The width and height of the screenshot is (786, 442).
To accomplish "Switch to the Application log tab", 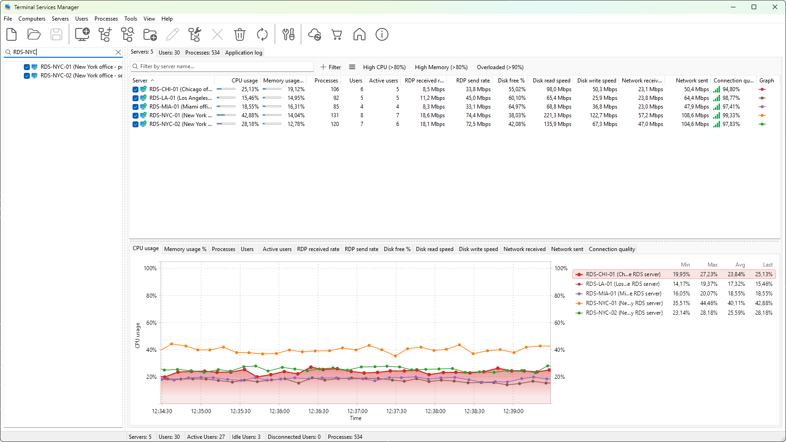I will coord(244,53).
